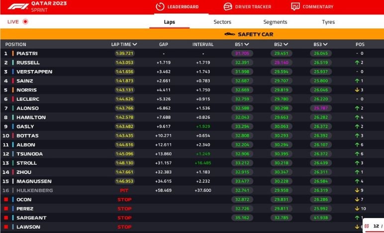Select Piastri driver row name

point(27,54)
